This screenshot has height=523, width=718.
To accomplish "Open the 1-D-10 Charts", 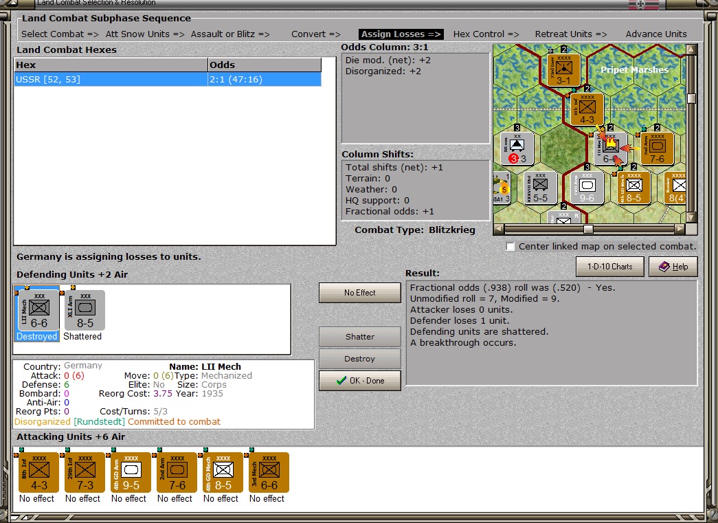I will tap(609, 267).
